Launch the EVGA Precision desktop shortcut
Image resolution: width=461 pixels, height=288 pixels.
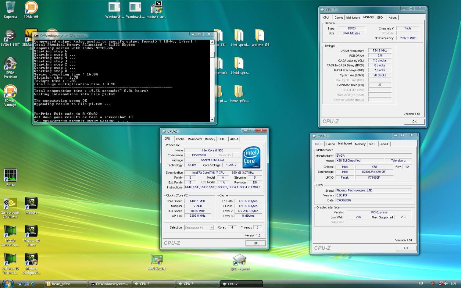pos(10,68)
